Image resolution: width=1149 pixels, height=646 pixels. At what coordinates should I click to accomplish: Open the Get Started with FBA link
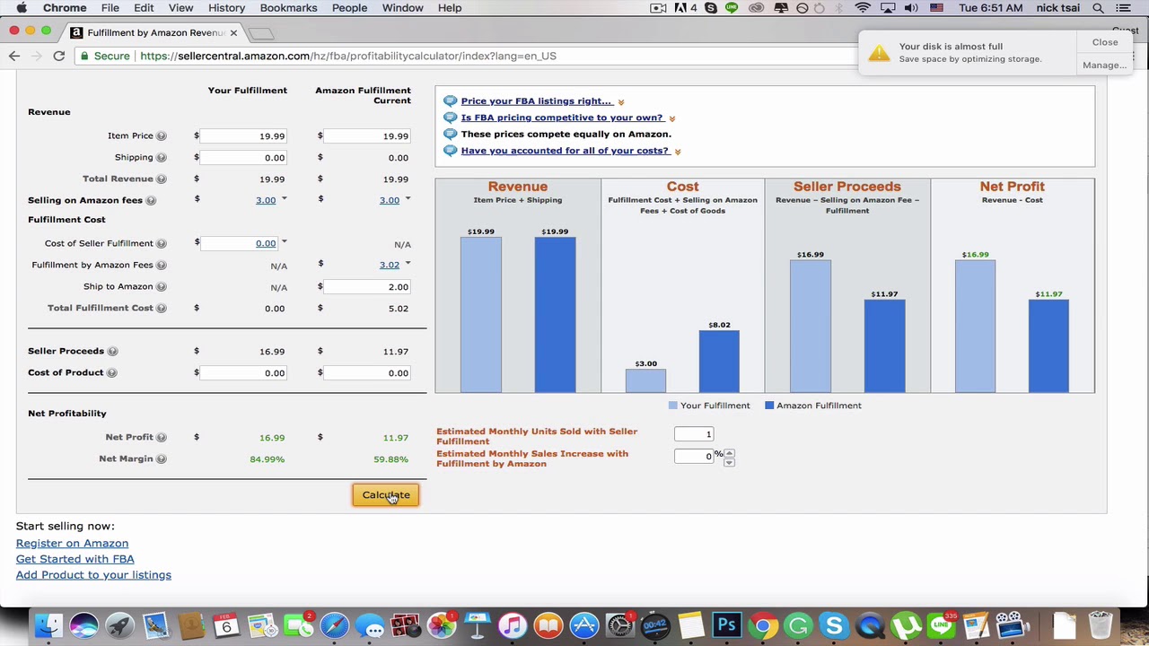[x=75, y=559]
